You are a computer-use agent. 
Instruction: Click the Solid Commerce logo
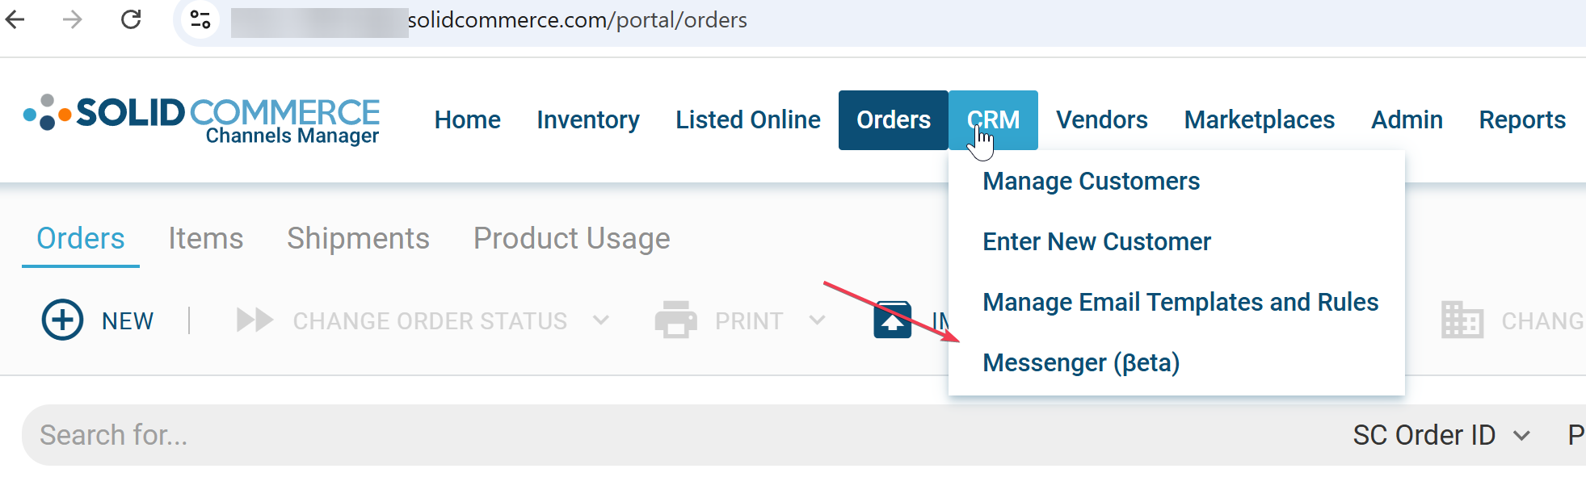pyautogui.click(x=202, y=120)
